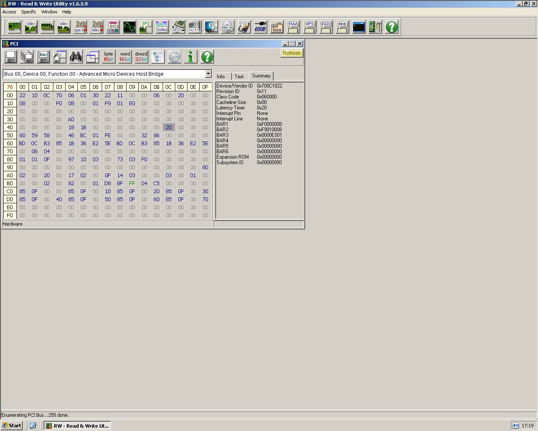Select the highlighted cell with value 20 in row 40
Viewport: 538px width, 431px height.
point(169,127)
